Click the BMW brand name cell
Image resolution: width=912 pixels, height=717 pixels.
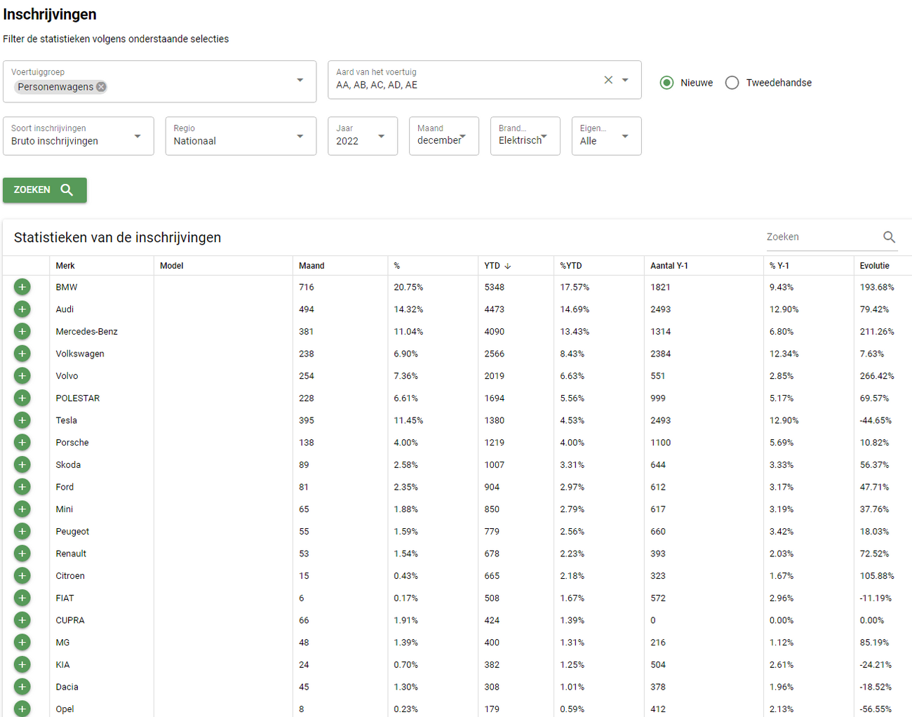tap(67, 287)
